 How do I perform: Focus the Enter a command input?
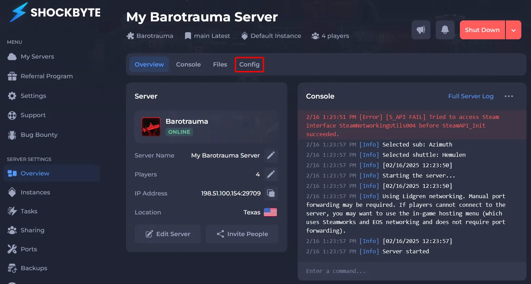pyautogui.click(x=411, y=271)
